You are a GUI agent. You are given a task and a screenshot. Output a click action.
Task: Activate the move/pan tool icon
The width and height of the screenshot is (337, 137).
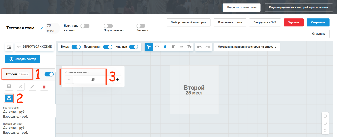157,47
